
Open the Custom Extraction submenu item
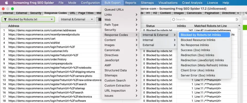point(121,85)
